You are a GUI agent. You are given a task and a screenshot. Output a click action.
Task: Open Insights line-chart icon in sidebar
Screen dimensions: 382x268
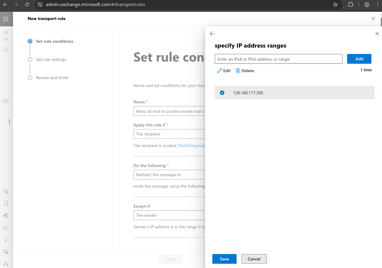(5, 227)
